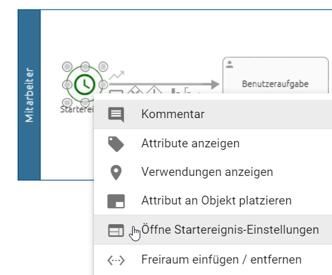Select the Mitarbeiter lane header

pos(29,95)
